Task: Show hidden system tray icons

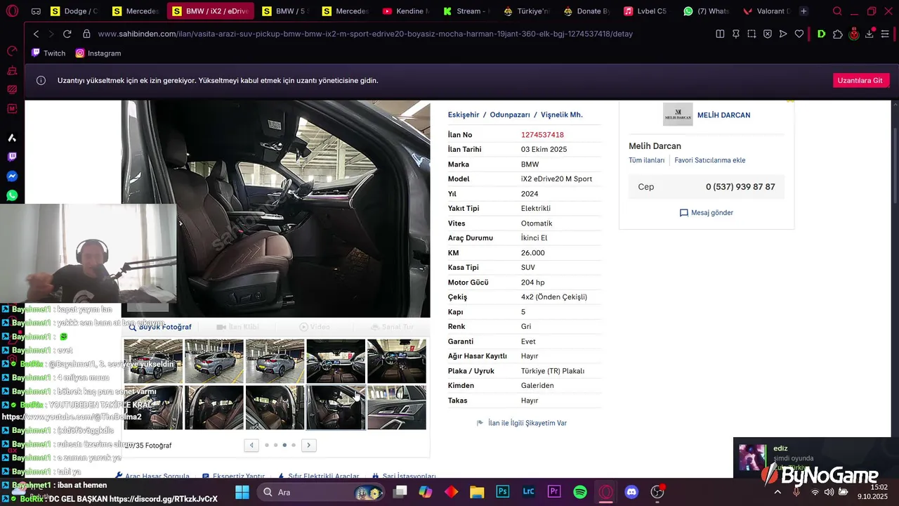Action: tap(777, 492)
